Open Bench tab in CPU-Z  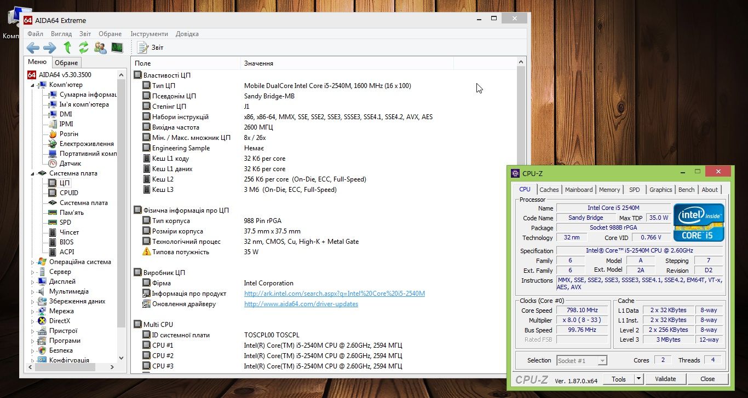687,190
